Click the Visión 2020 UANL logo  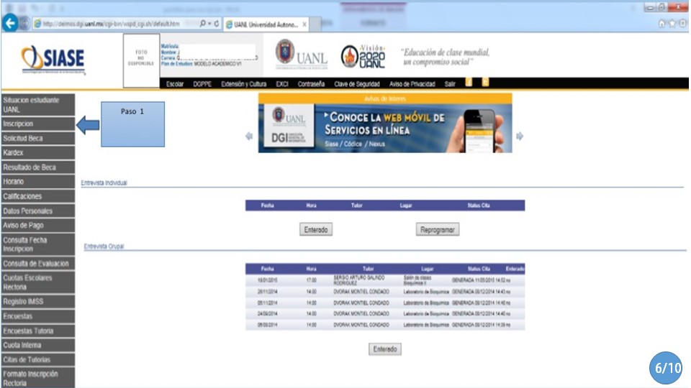[x=363, y=56]
